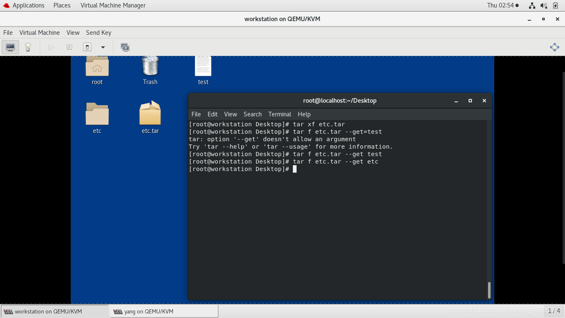Screen dimensions: 565x318
Task: Open the battery power icon
Action: pyautogui.click(x=555, y=5)
